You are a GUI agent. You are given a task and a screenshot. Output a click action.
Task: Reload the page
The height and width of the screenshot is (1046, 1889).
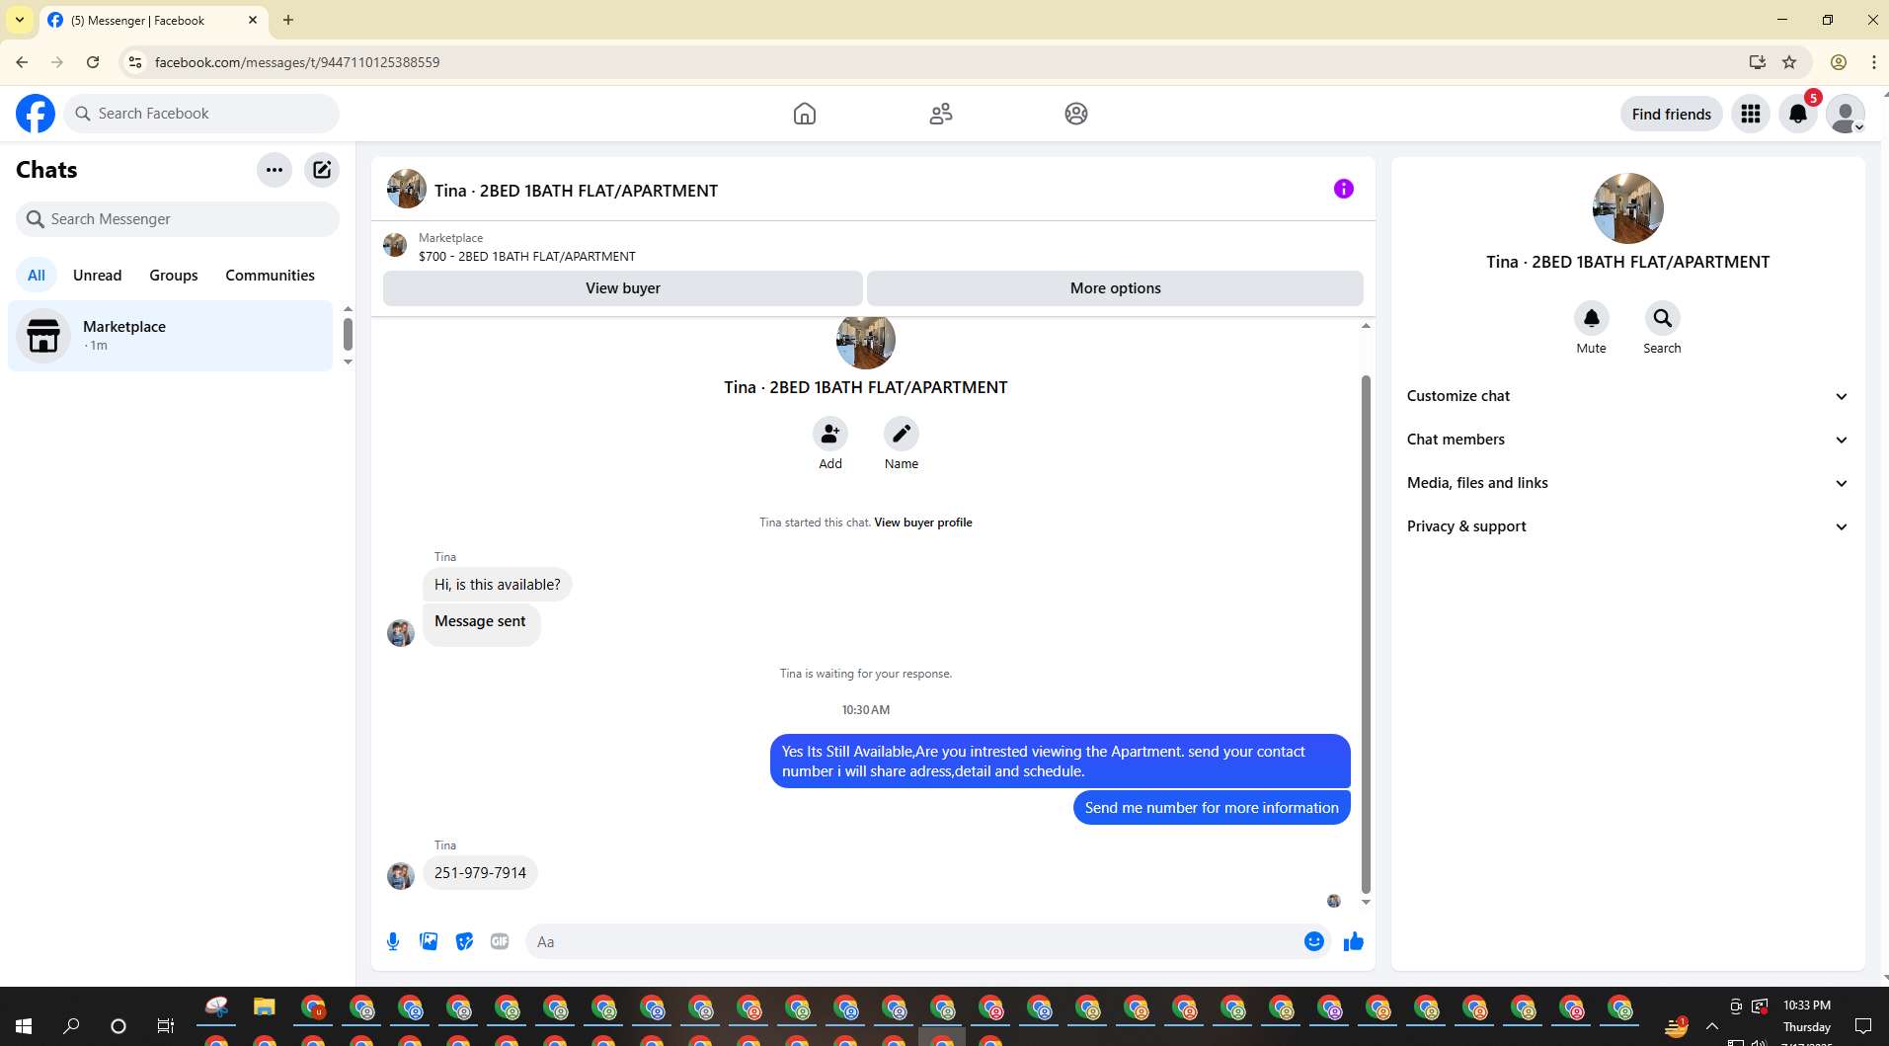coord(93,62)
